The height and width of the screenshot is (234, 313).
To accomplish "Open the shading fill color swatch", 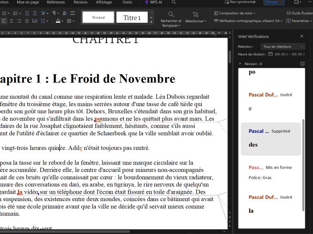I will click(58, 21).
